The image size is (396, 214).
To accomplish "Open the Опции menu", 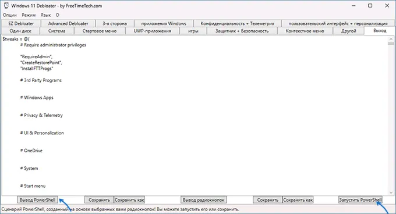I will click(x=10, y=15).
